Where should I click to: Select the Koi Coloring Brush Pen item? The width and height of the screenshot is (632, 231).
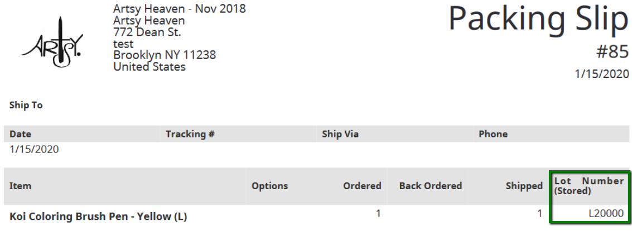click(98, 216)
